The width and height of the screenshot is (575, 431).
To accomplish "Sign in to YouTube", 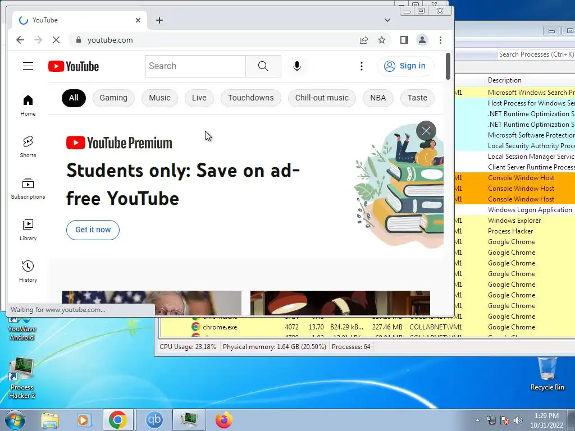I will pos(405,66).
